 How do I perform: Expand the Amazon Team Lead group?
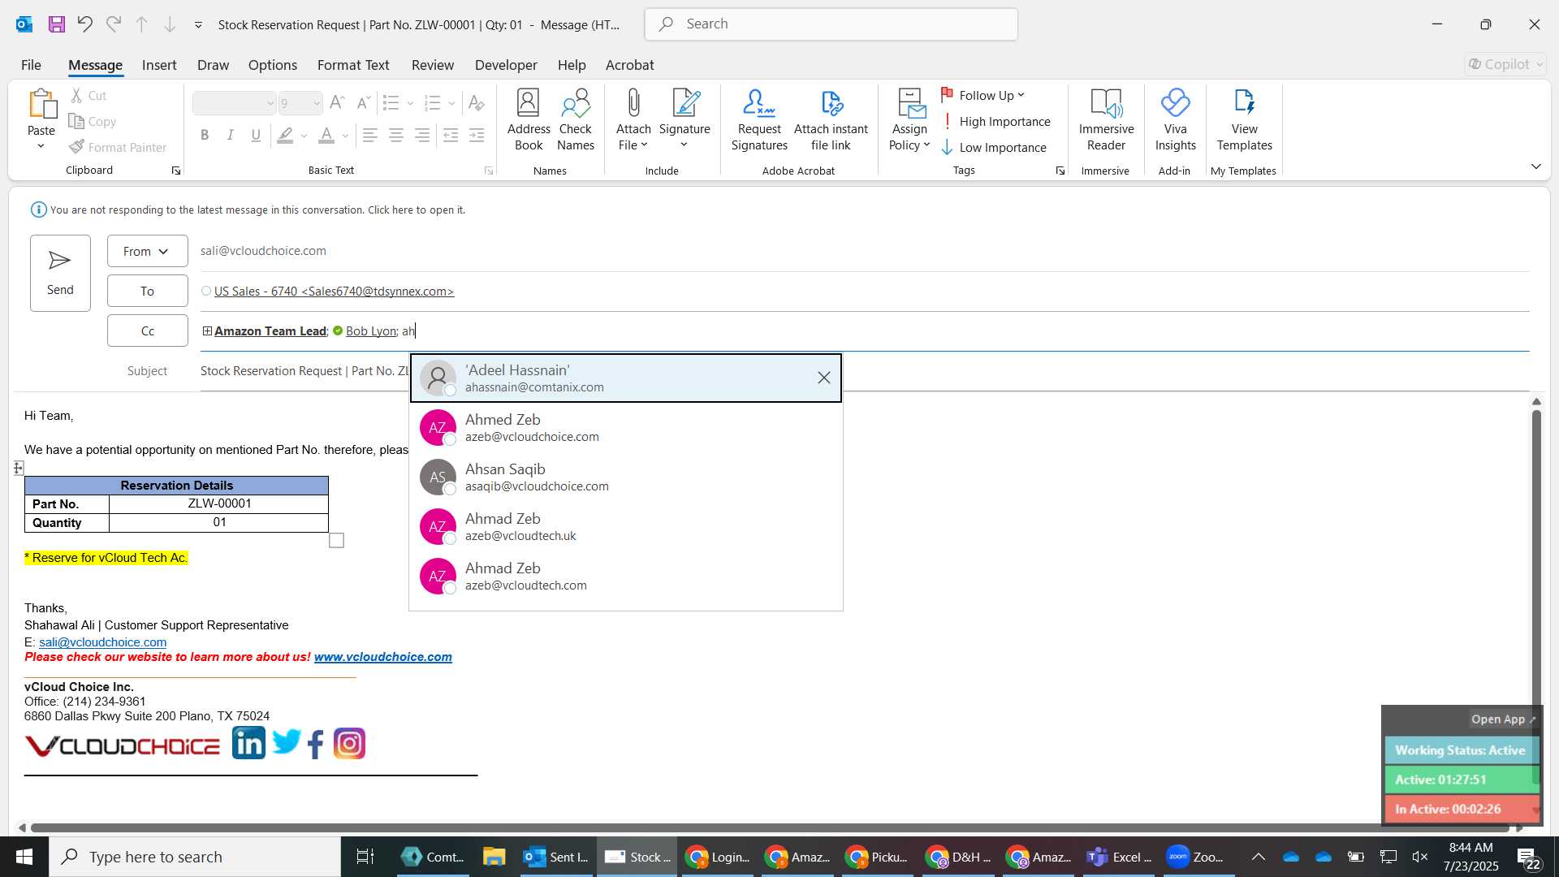[207, 330]
